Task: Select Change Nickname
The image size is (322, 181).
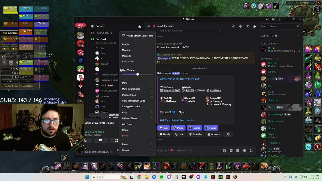Action: [138, 107]
